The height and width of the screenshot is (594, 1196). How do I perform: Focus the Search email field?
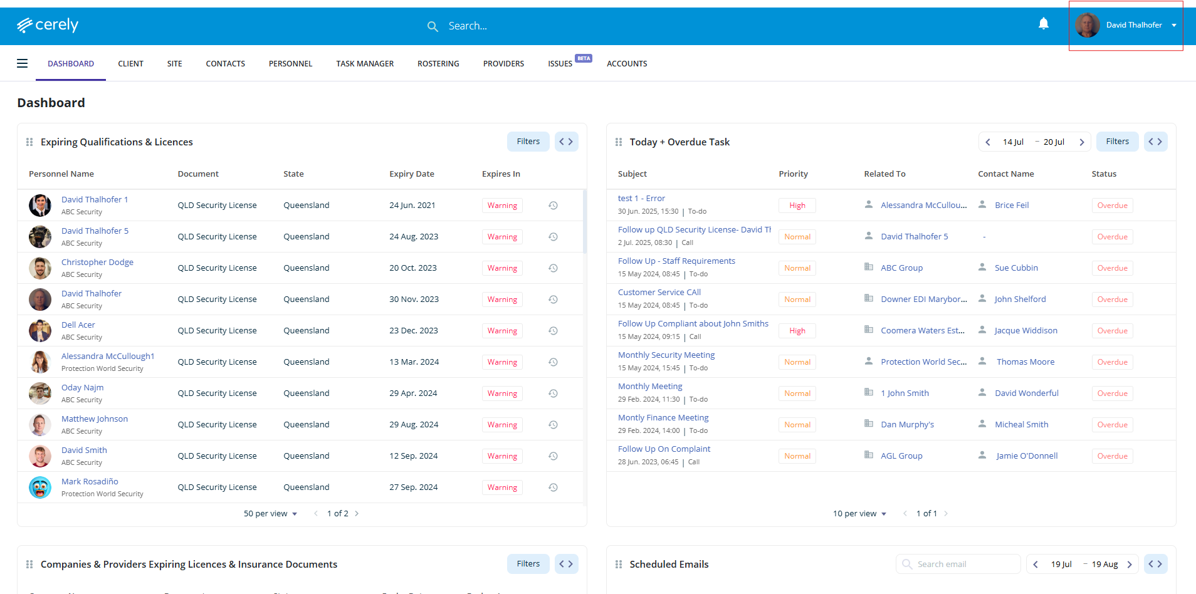pos(958,564)
